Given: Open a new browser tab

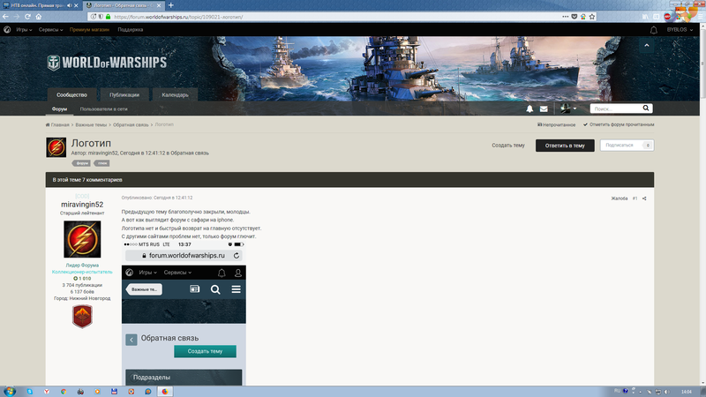Looking at the screenshot, I should 170,5.
